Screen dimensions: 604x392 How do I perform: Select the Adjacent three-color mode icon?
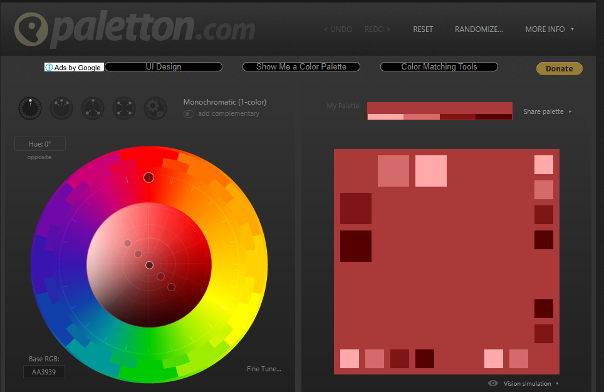(61, 108)
